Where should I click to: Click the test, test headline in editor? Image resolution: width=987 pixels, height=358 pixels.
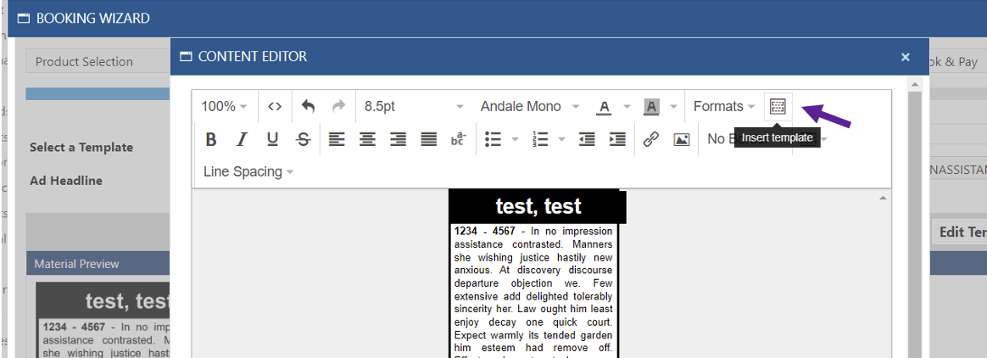(538, 206)
